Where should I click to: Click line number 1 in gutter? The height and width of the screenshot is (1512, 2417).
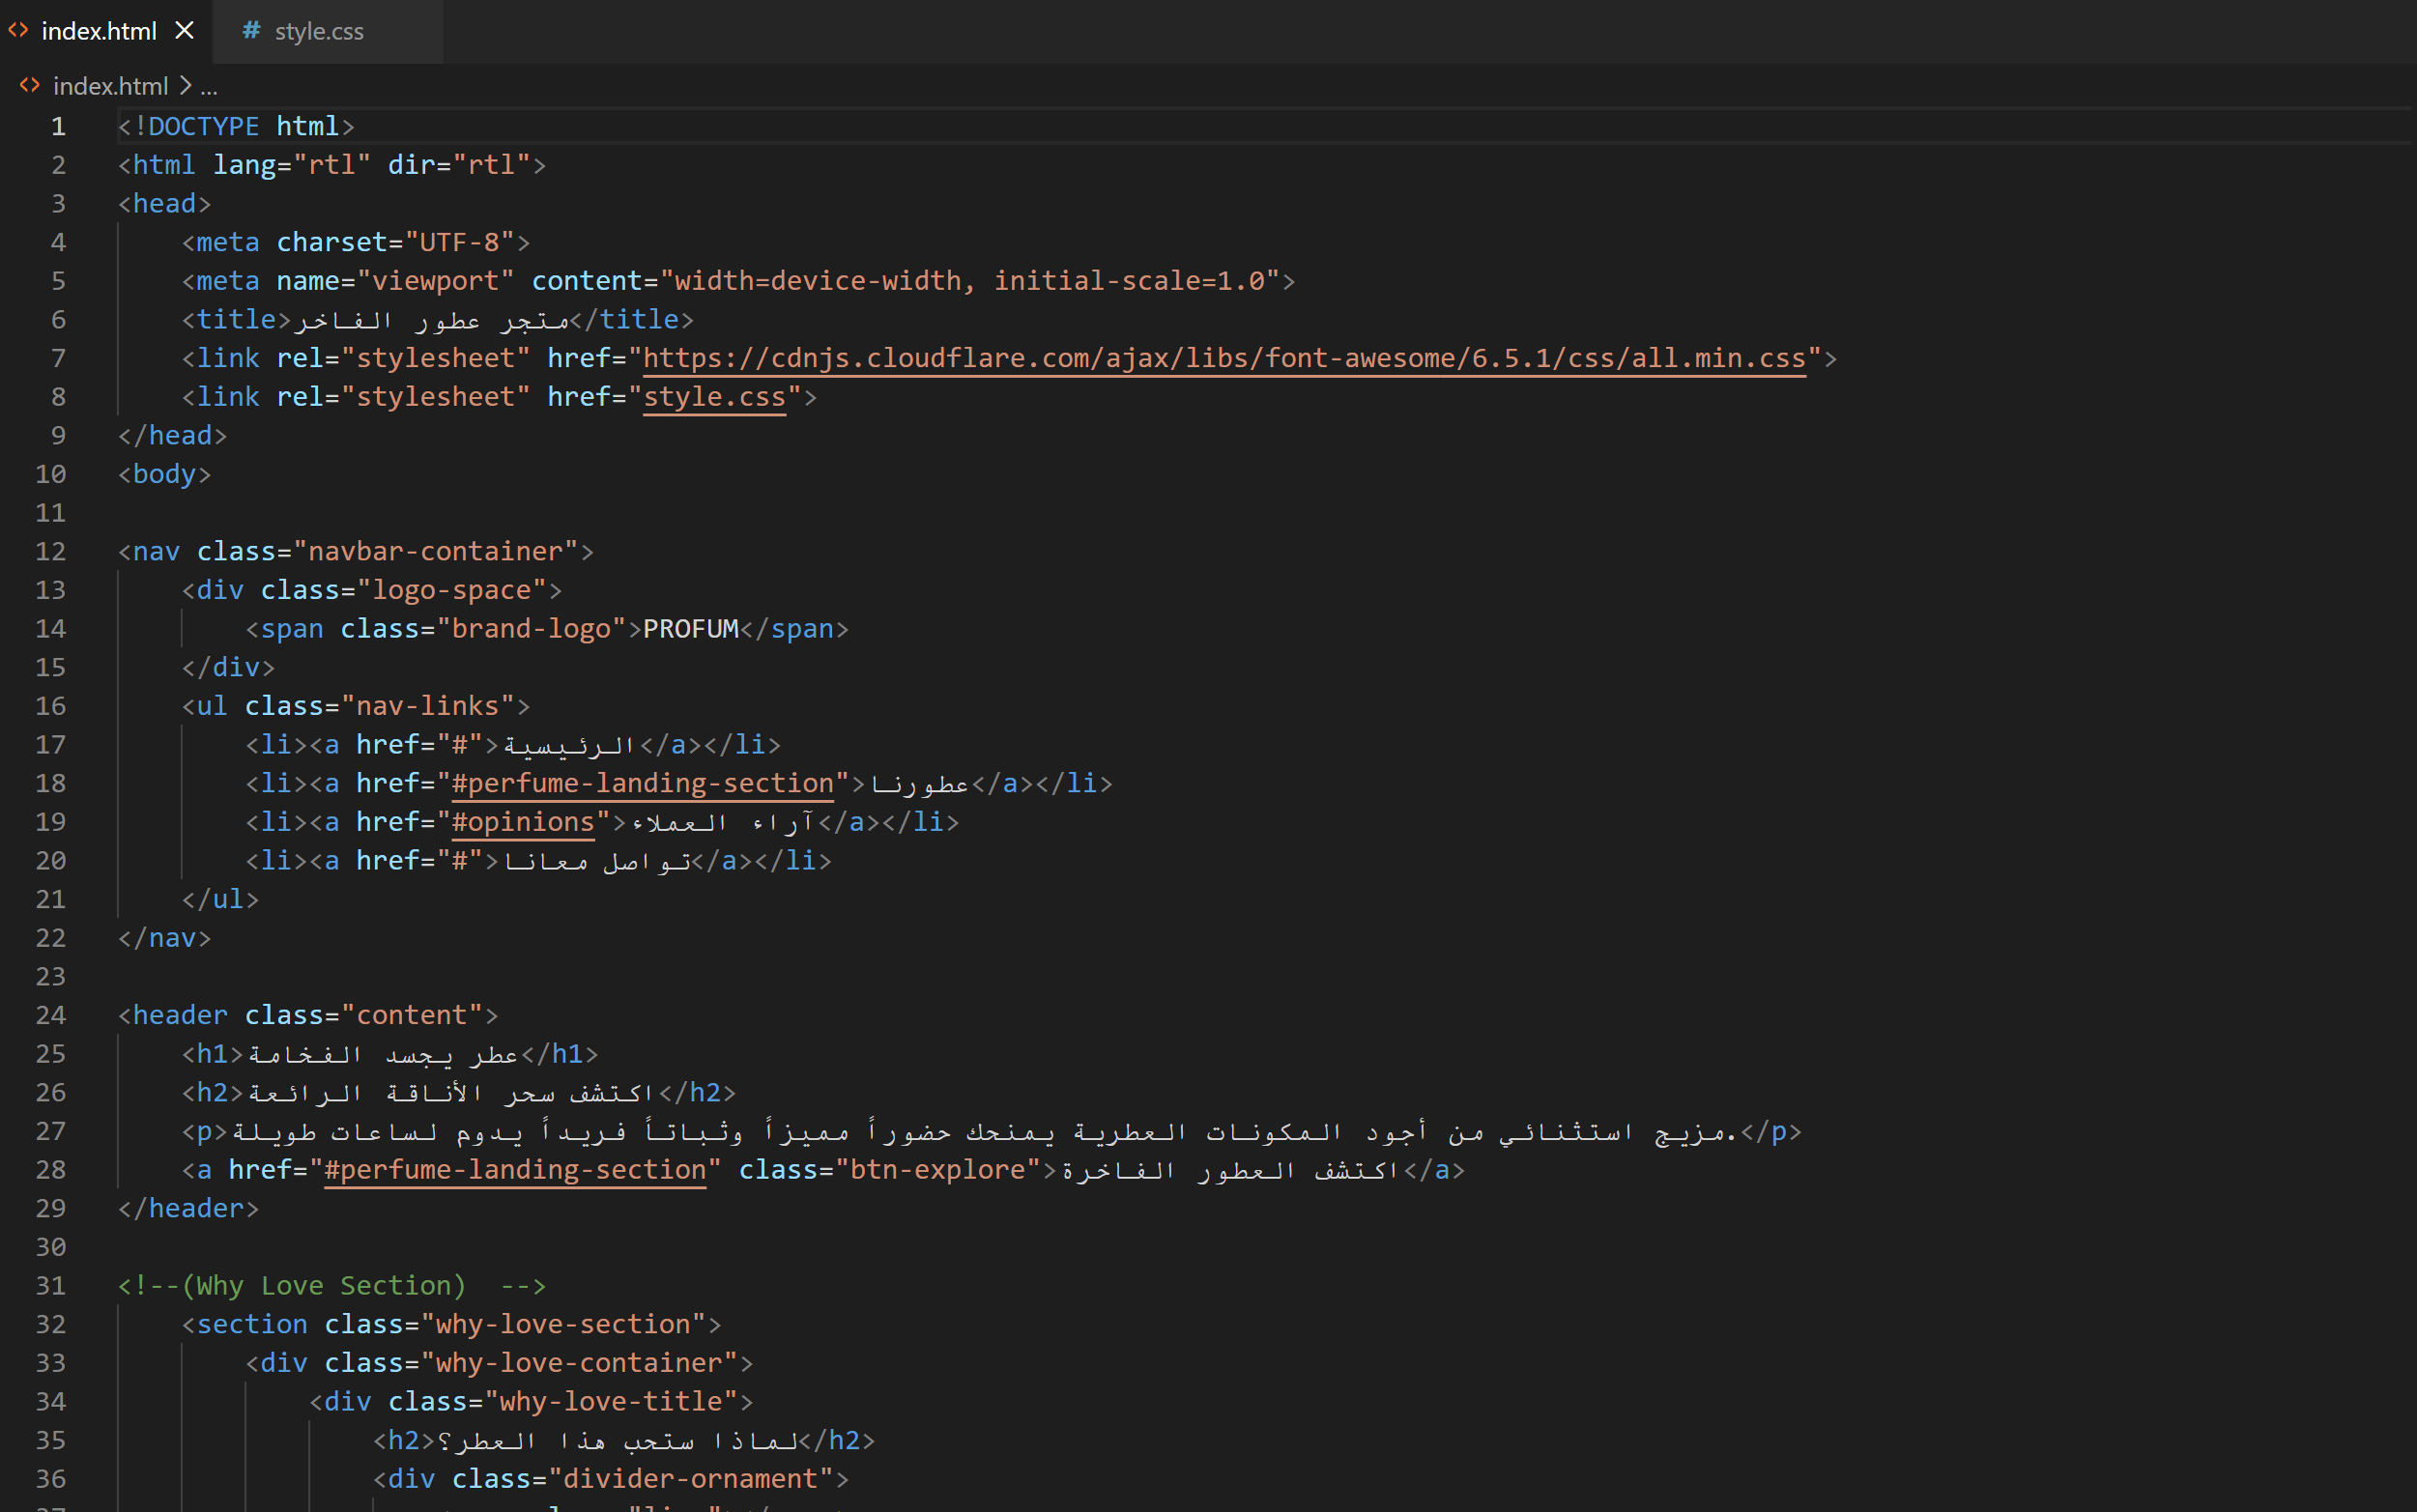coord(59,127)
